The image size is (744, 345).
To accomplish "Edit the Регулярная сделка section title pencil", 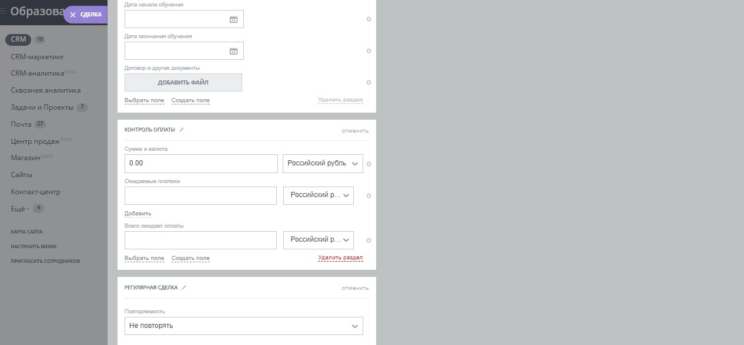I will click(x=184, y=287).
